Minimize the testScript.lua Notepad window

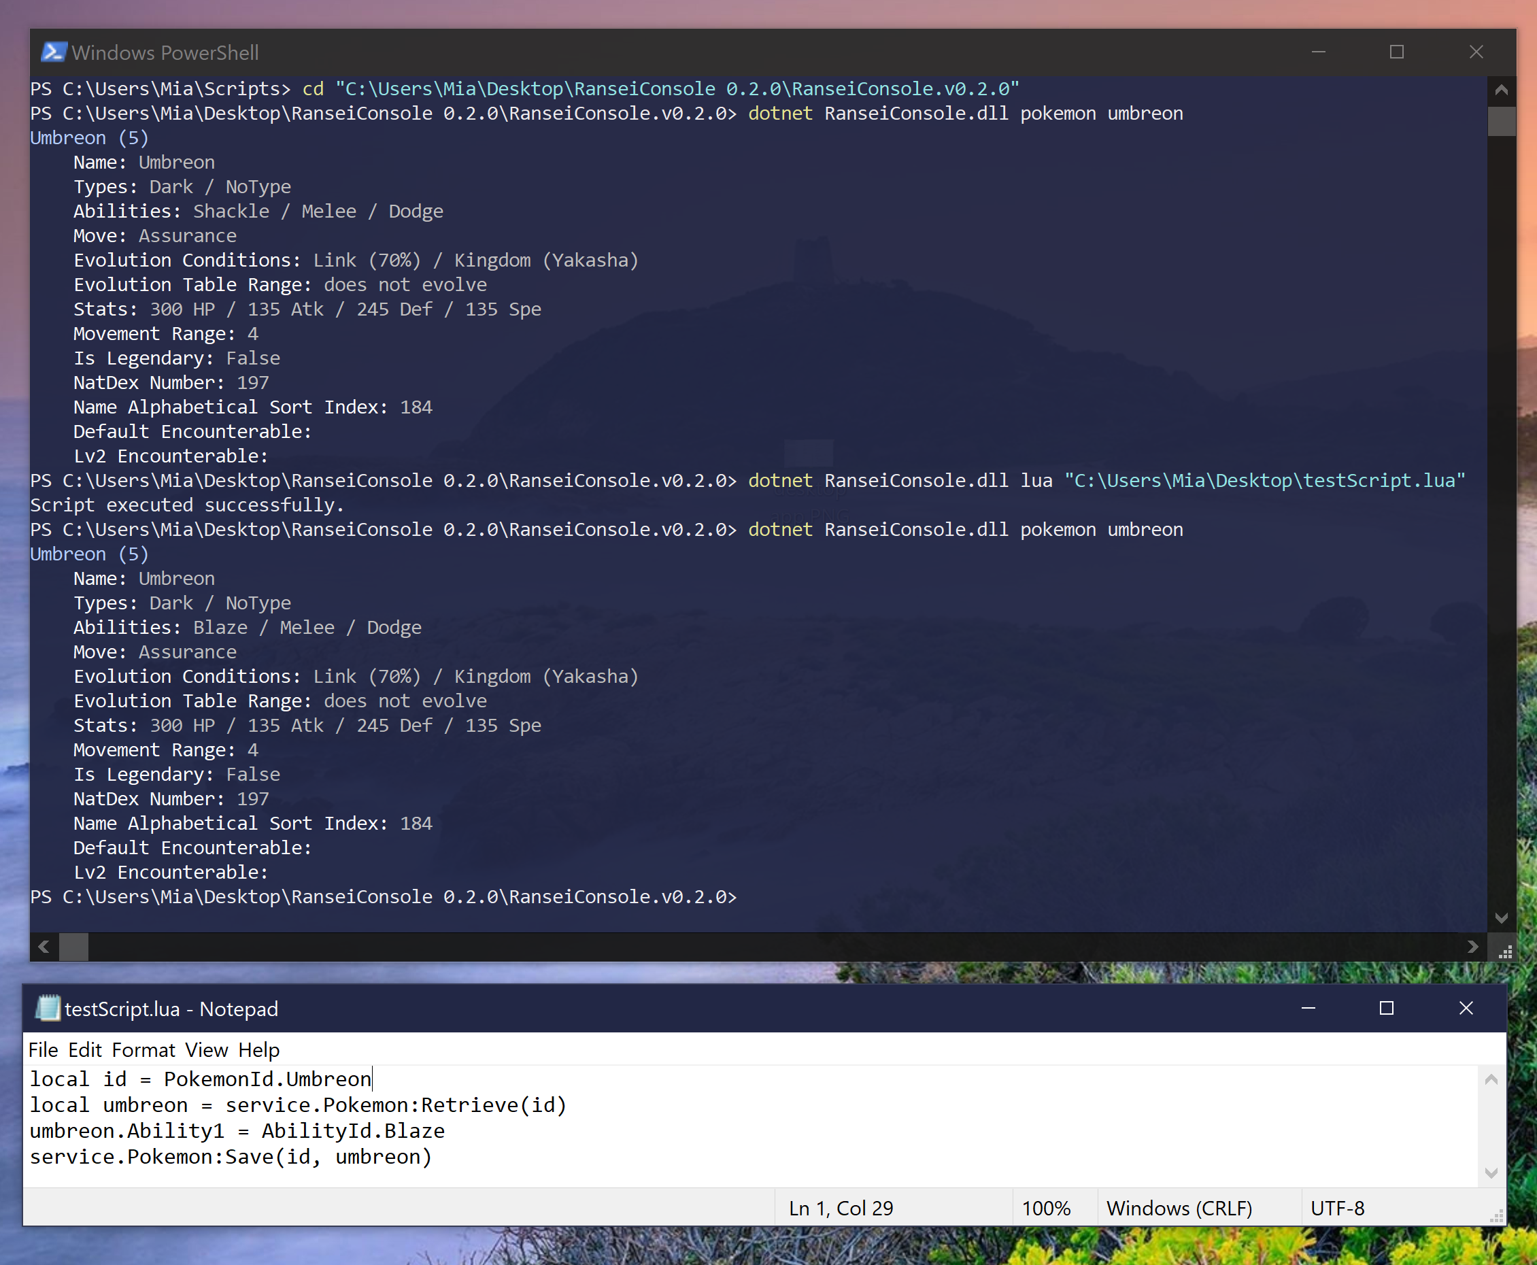pos(1308,1009)
